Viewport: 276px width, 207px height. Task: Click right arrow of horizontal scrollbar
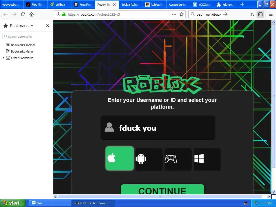tap(269, 196)
